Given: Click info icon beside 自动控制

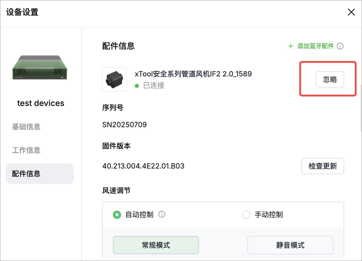Looking at the screenshot, I should (162, 215).
